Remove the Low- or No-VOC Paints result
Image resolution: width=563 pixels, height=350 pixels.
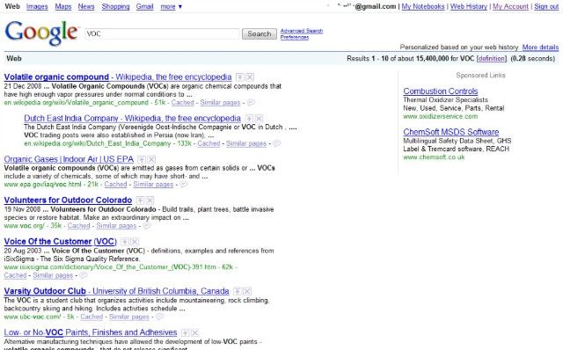coord(195,332)
